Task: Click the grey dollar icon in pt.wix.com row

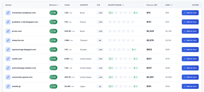Action: [x=133, y=31]
